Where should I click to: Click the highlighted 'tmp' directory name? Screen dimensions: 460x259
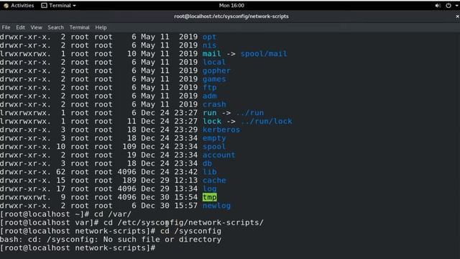[209, 197]
